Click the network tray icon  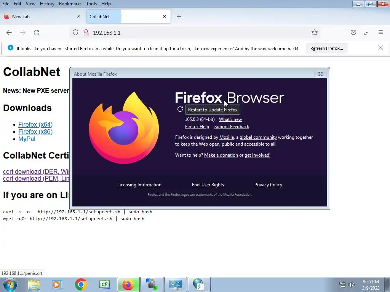pyautogui.click(x=342, y=285)
